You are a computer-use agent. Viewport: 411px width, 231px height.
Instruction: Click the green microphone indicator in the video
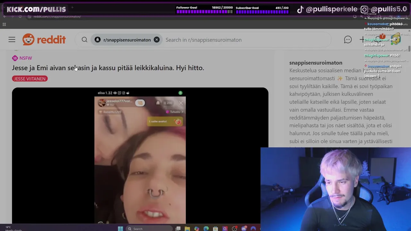tap(180, 93)
